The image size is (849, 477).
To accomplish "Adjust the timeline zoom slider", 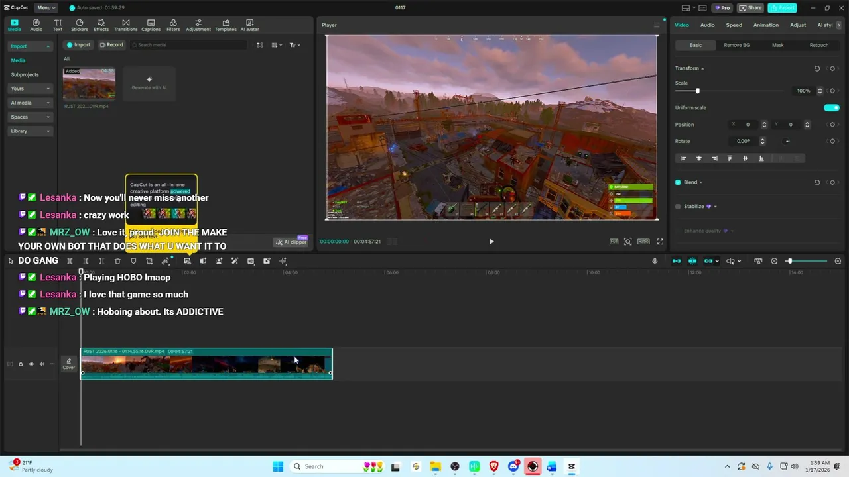I will click(789, 261).
